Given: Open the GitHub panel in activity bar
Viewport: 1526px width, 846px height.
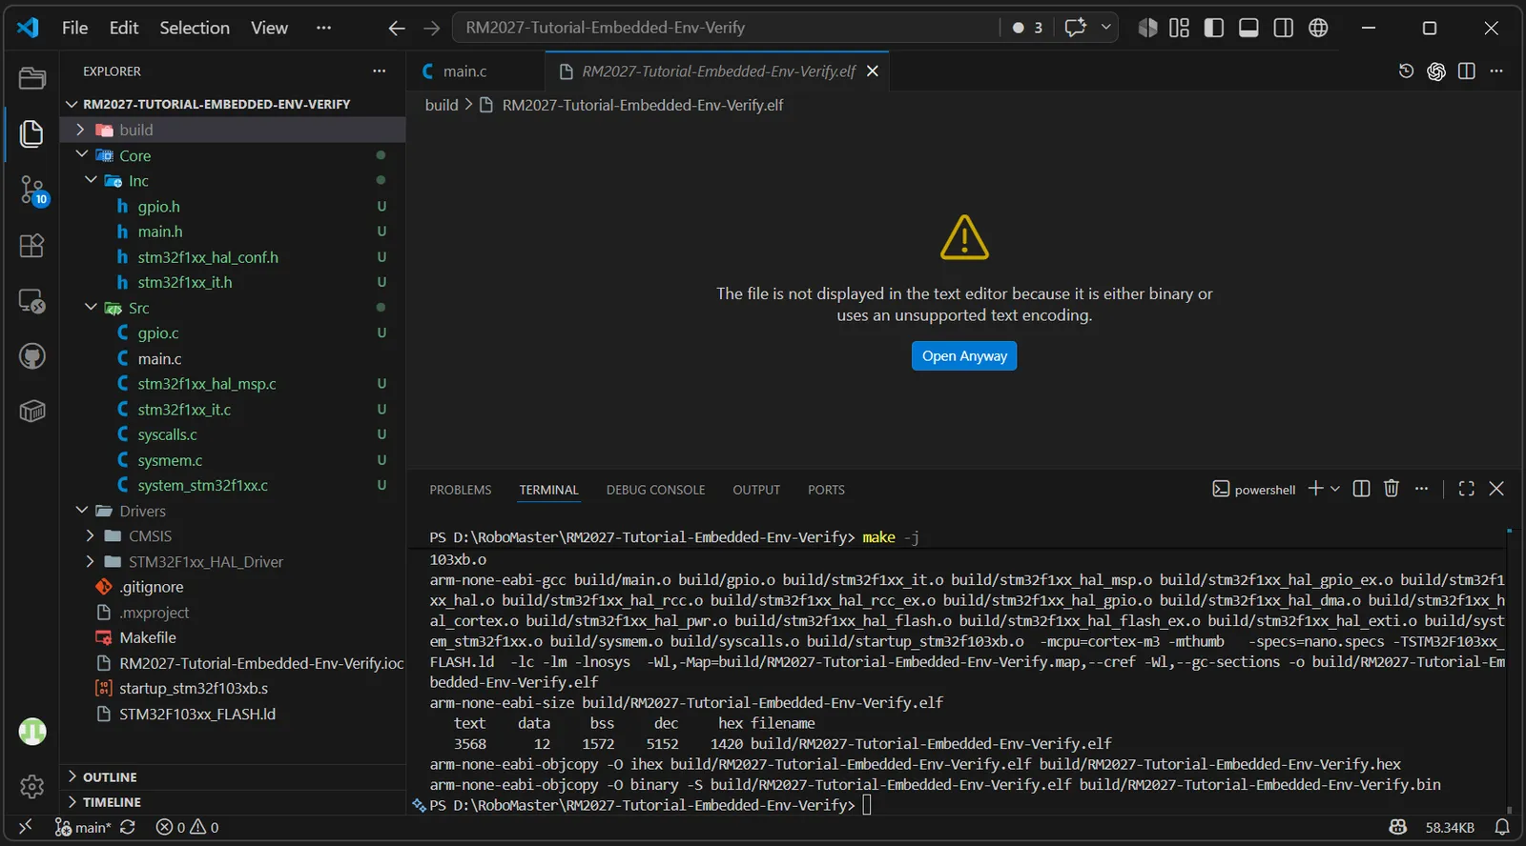Looking at the screenshot, I should point(32,356).
